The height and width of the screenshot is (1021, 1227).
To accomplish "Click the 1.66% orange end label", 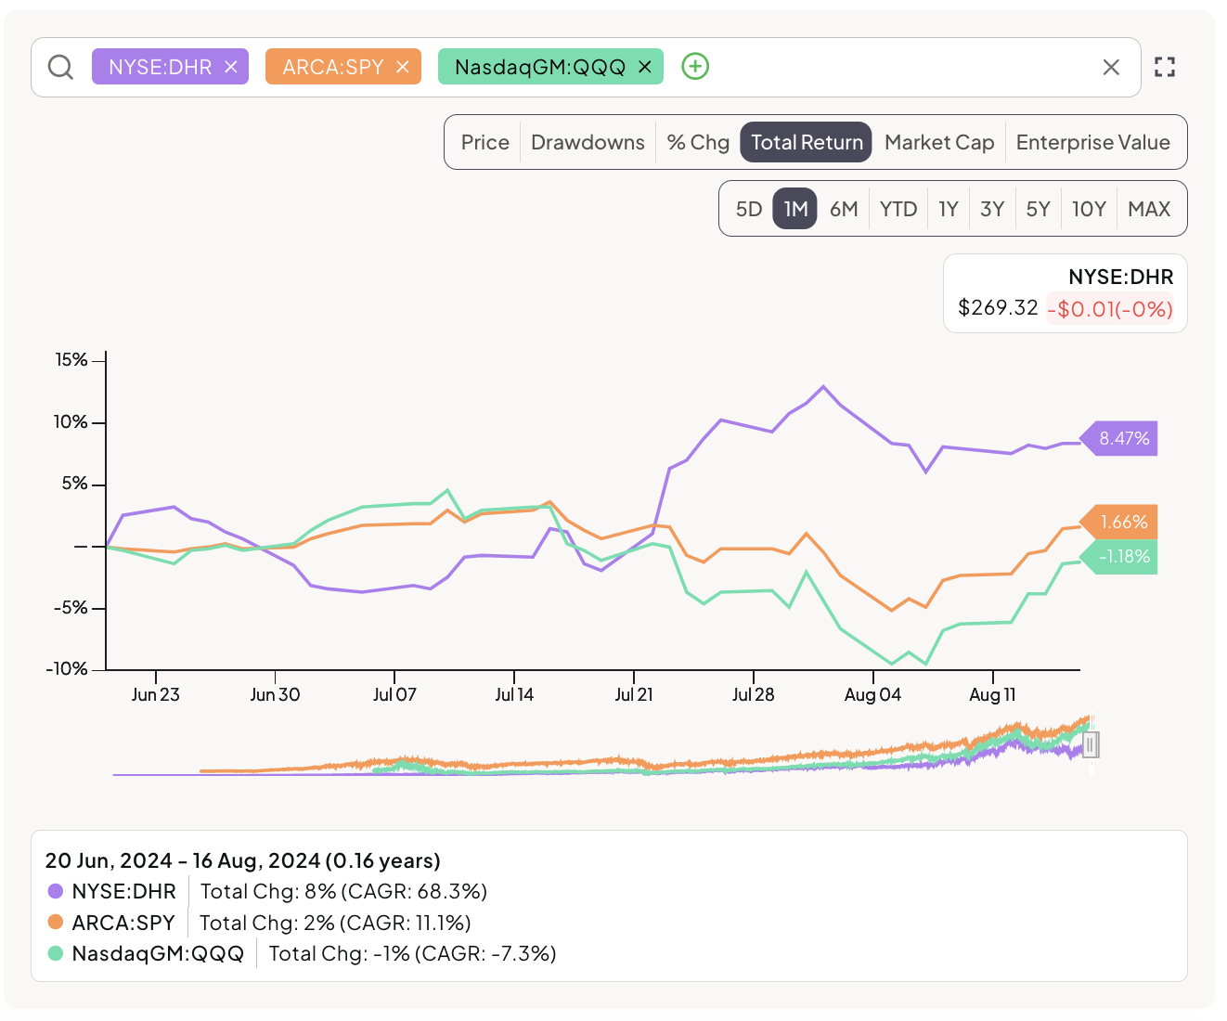I will (1120, 522).
